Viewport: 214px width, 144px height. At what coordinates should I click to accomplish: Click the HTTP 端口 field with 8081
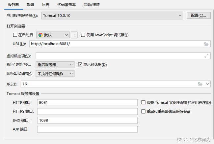(x=87, y=102)
